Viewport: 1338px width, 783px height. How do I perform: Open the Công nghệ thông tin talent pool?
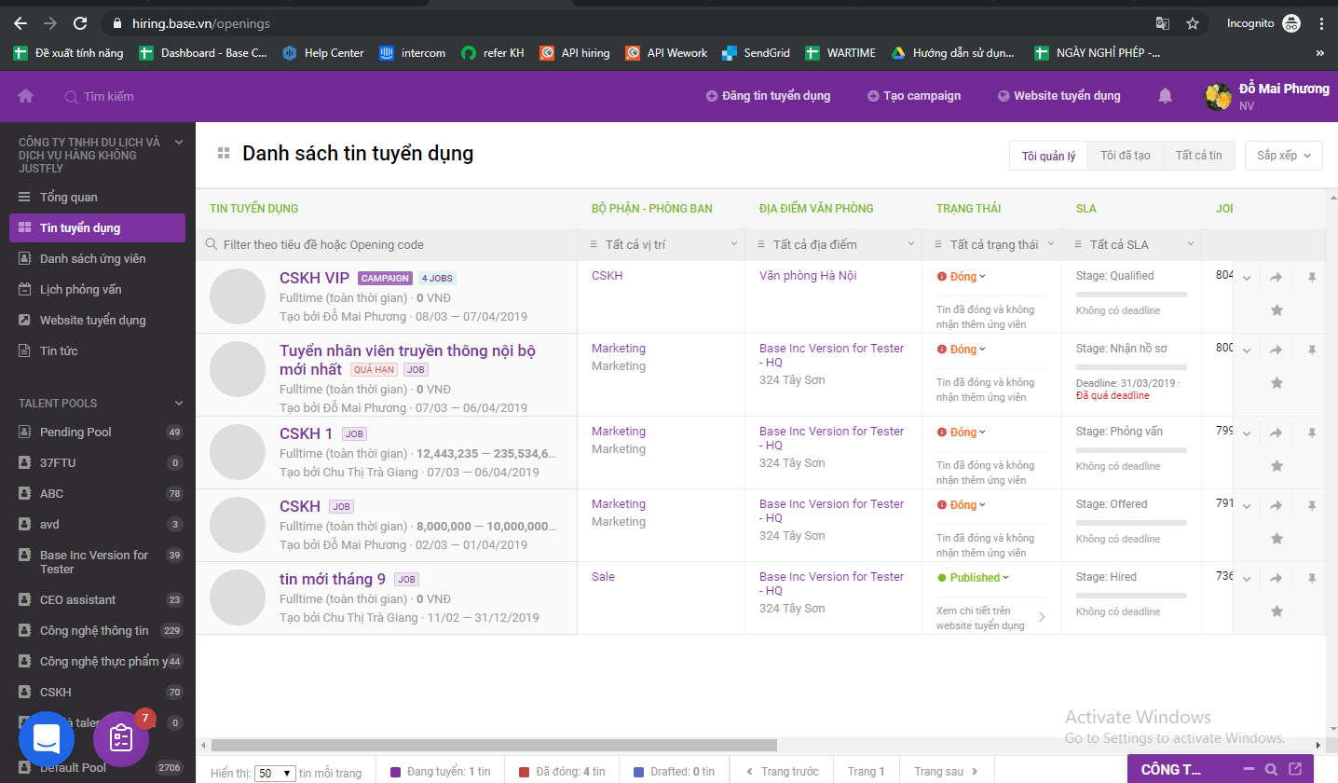97,630
